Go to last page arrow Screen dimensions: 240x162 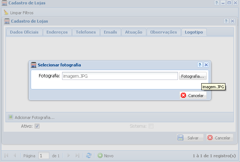coord(77,155)
